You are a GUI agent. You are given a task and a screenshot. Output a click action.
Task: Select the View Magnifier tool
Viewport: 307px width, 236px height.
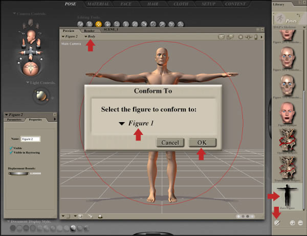click(x=162, y=24)
